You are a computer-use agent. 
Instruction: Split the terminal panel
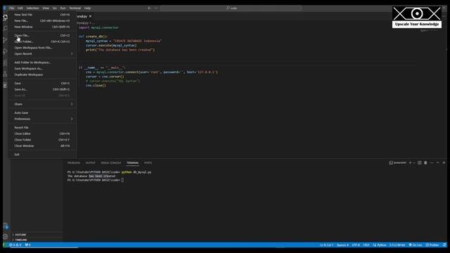pos(419,162)
